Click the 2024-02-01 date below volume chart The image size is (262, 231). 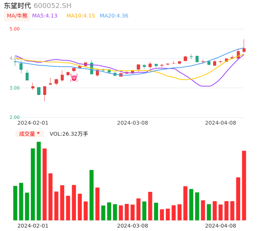point(33,226)
